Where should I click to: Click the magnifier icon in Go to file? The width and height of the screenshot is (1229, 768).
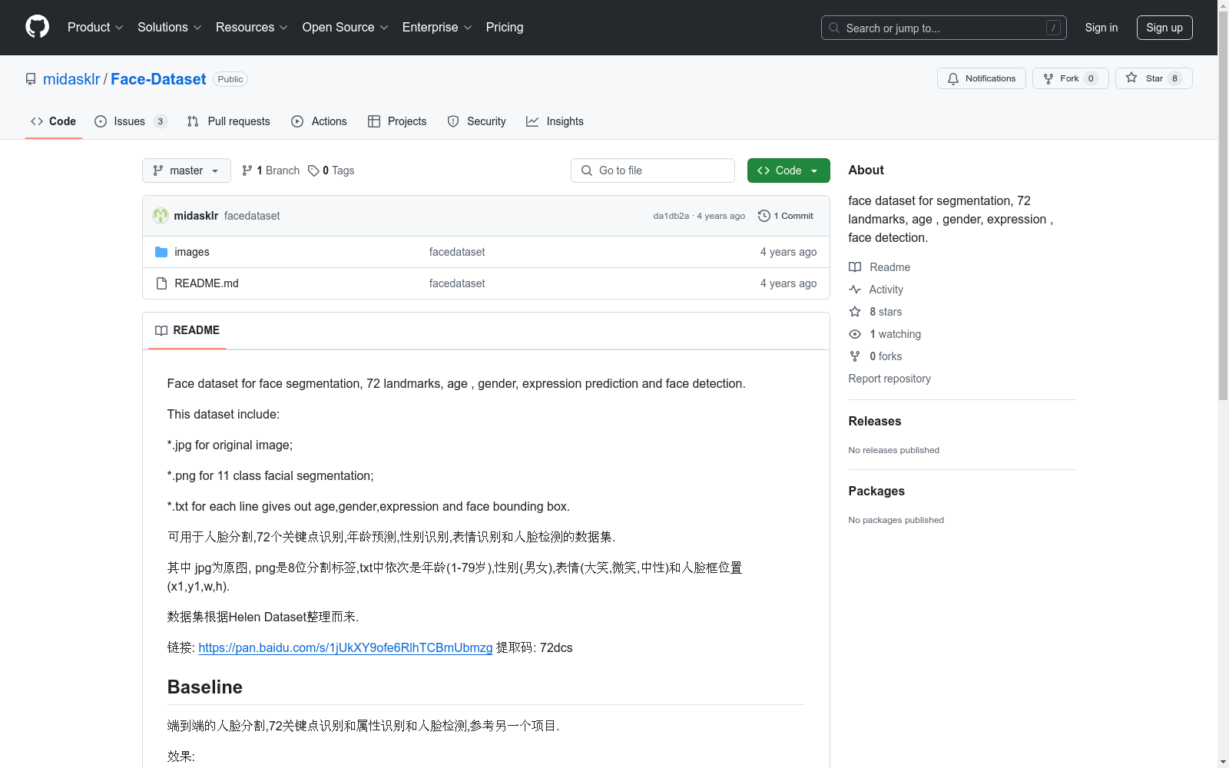pyautogui.click(x=587, y=170)
